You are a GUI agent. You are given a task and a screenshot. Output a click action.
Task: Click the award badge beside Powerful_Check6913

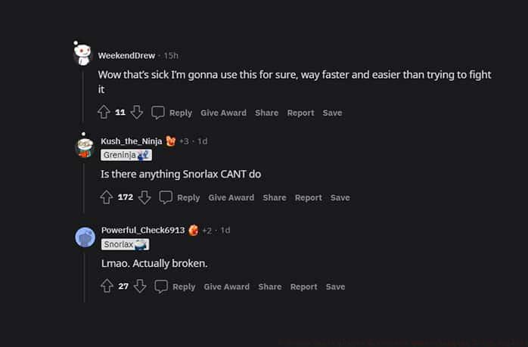194,231
